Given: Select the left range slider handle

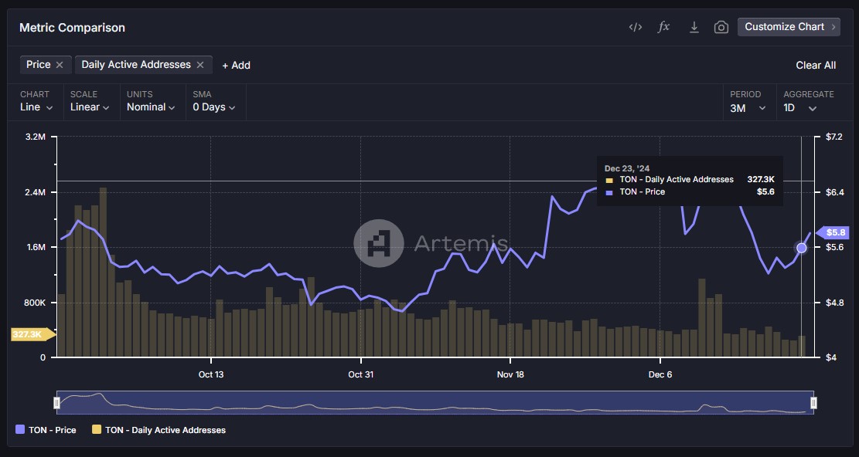Looking at the screenshot, I should click(56, 403).
